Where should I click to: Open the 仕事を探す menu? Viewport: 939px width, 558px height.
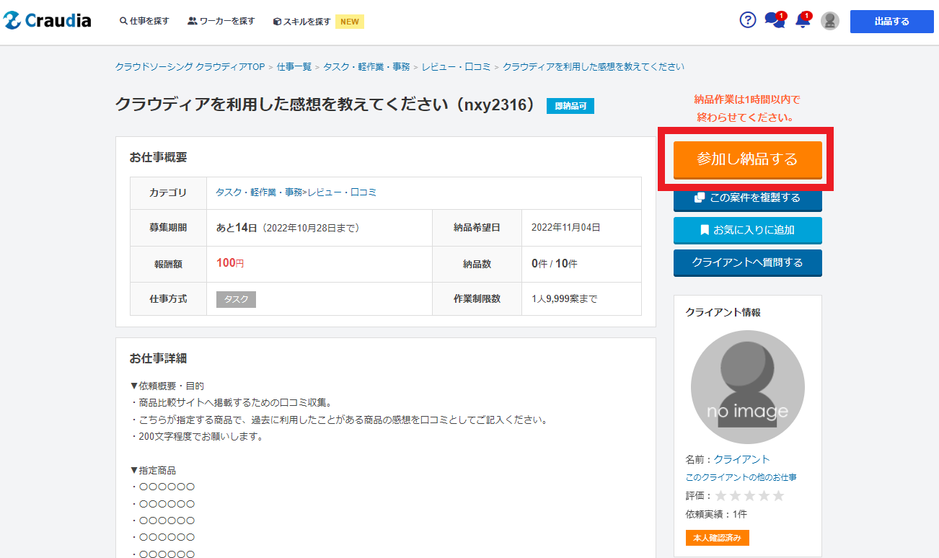tap(144, 22)
